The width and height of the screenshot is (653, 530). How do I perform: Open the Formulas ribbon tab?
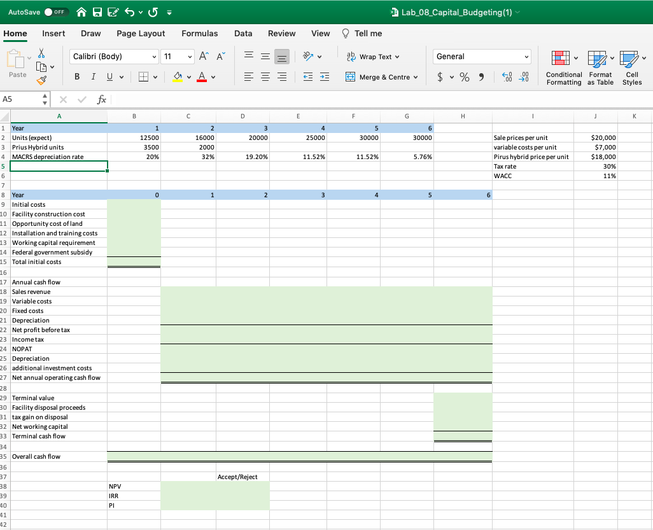point(199,33)
